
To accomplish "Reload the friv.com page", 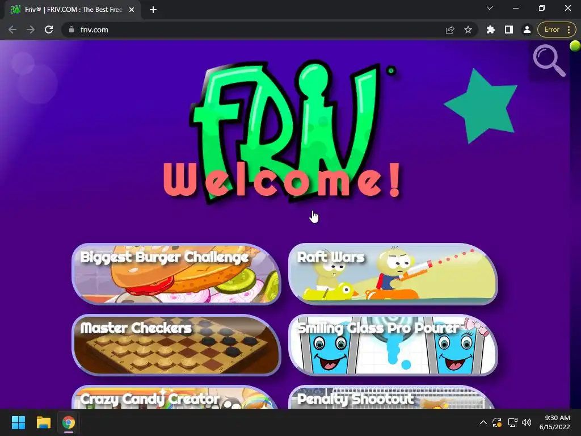I will click(49, 30).
